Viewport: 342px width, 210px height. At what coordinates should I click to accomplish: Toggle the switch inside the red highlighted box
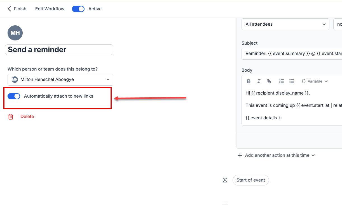[14, 96]
